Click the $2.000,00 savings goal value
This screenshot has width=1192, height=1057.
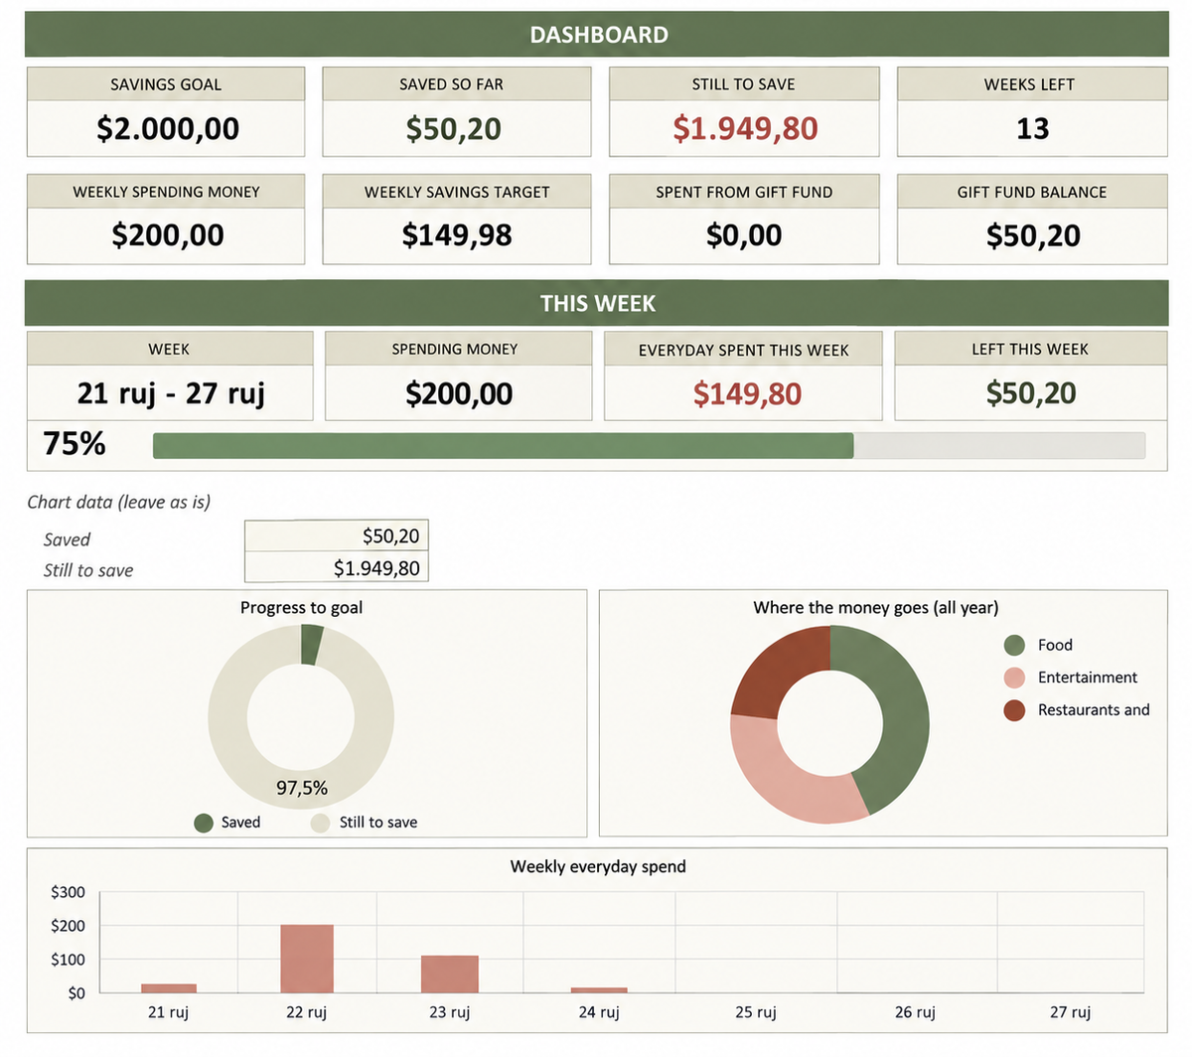pyautogui.click(x=168, y=128)
